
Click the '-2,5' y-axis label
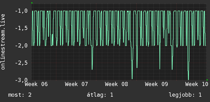(x=21, y=63)
